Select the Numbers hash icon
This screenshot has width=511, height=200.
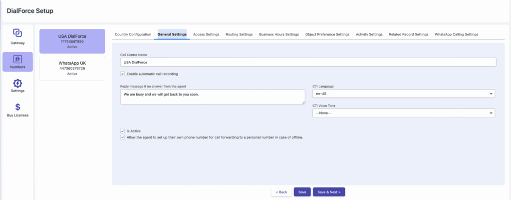[17, 59]
